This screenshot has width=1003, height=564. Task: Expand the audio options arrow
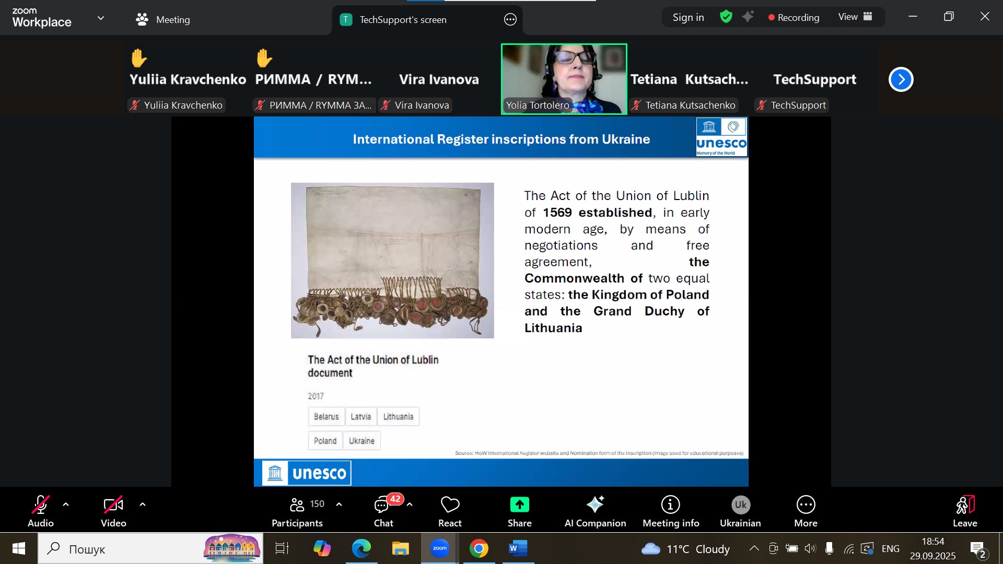coord(66,504)
